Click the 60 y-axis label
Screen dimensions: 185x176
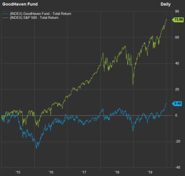(x=177, y=37)
